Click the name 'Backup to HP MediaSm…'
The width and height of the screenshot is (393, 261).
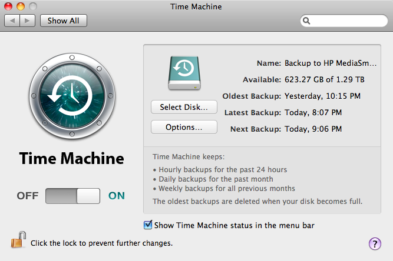click(x=331, y=63)
